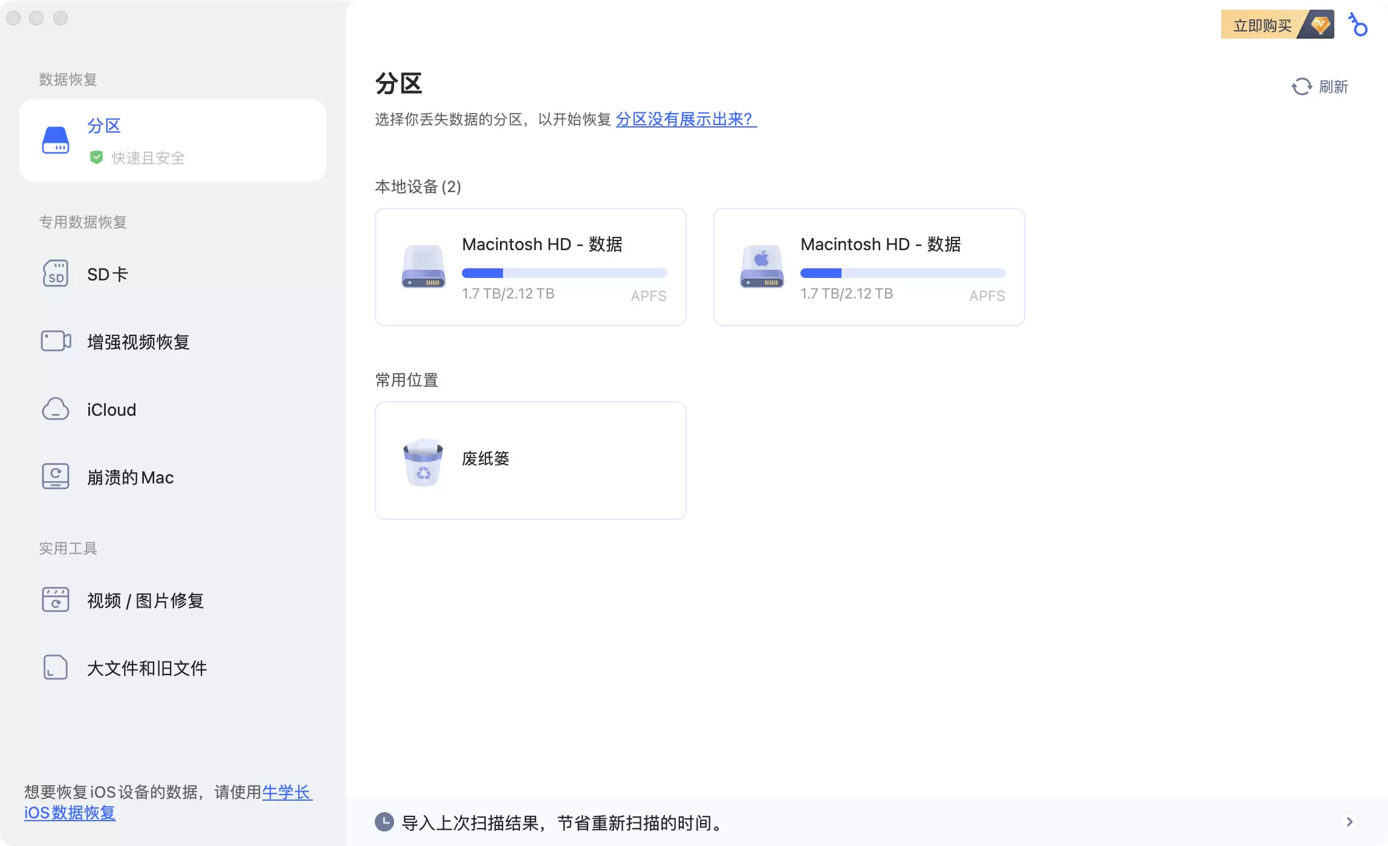The height and width of the screenshot is (846, 1388).
Task: Click the first Macintosh HD - 数据 title
Action: 542,244
